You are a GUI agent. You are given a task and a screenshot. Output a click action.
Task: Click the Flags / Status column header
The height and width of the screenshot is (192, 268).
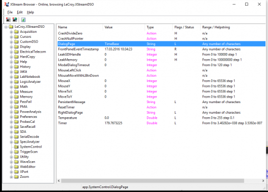pyautogui.click(x=186, y=27)
